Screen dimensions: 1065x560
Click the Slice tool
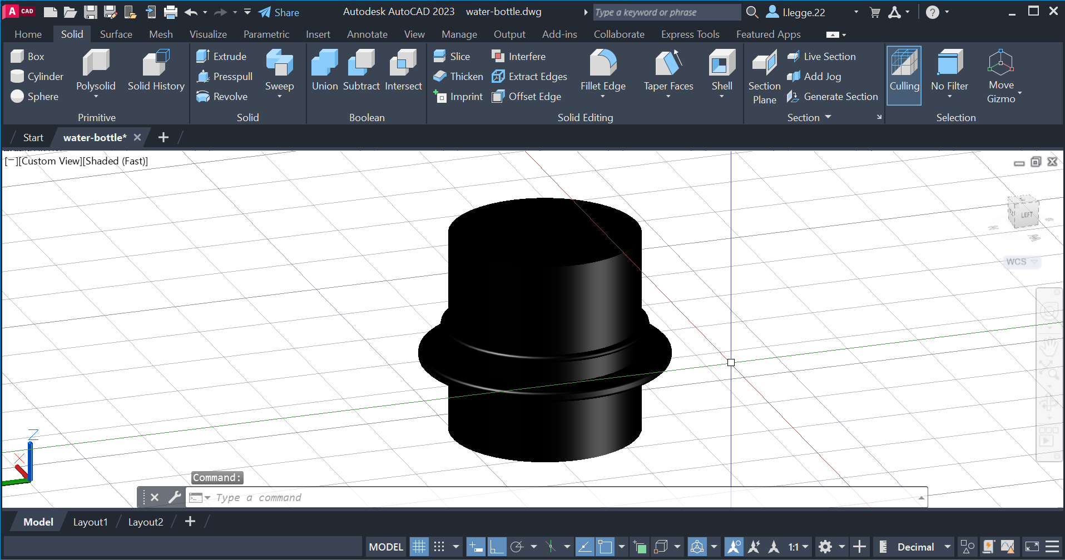(452, 56)
